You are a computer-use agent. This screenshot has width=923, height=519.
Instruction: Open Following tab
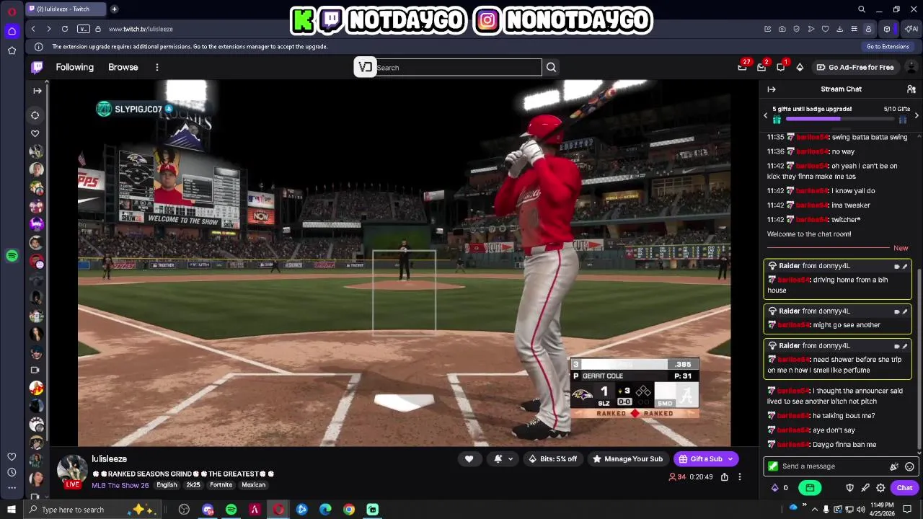pyautogui.click(x=75, y=67)
